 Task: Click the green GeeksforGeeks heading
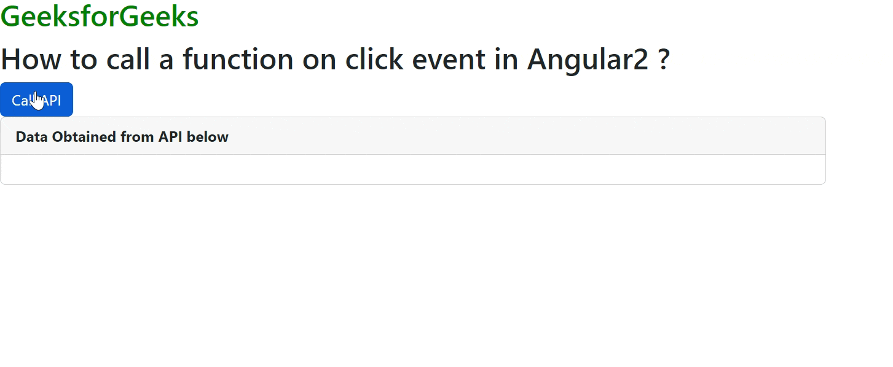coord(100,17)
